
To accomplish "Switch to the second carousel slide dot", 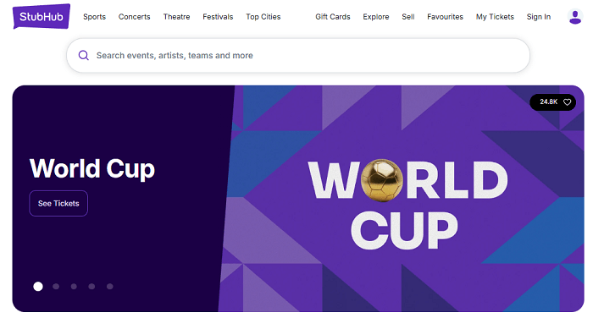I will 56,286.
